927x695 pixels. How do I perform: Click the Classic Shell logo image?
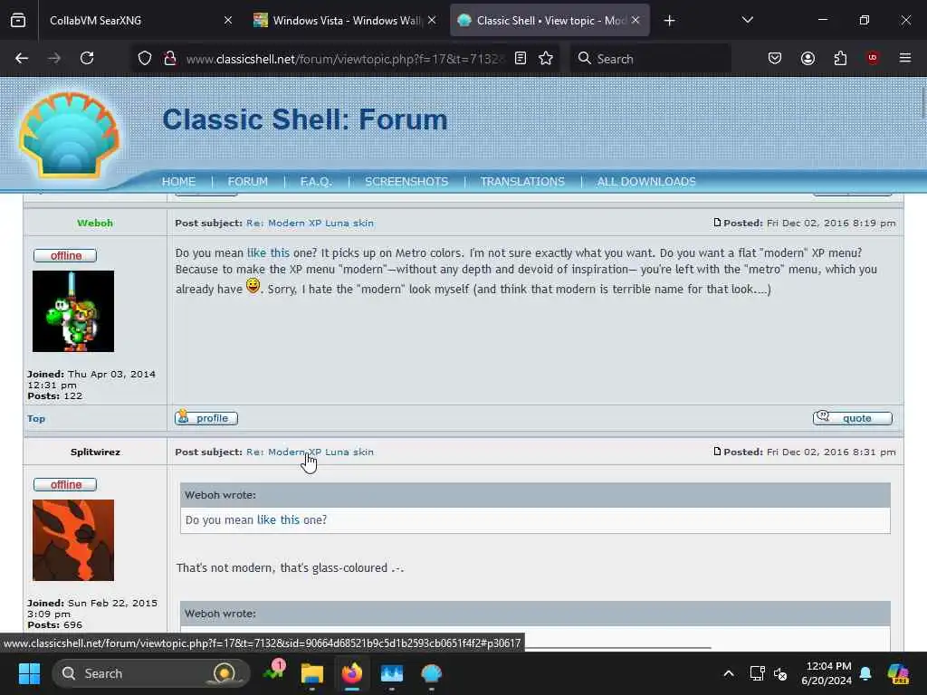pos(70,135)
